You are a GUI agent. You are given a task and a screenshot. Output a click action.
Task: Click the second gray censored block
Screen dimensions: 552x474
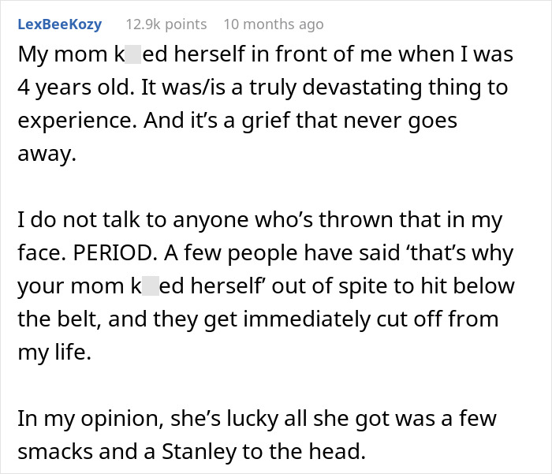pyautogui.click(x=150, y=288)
